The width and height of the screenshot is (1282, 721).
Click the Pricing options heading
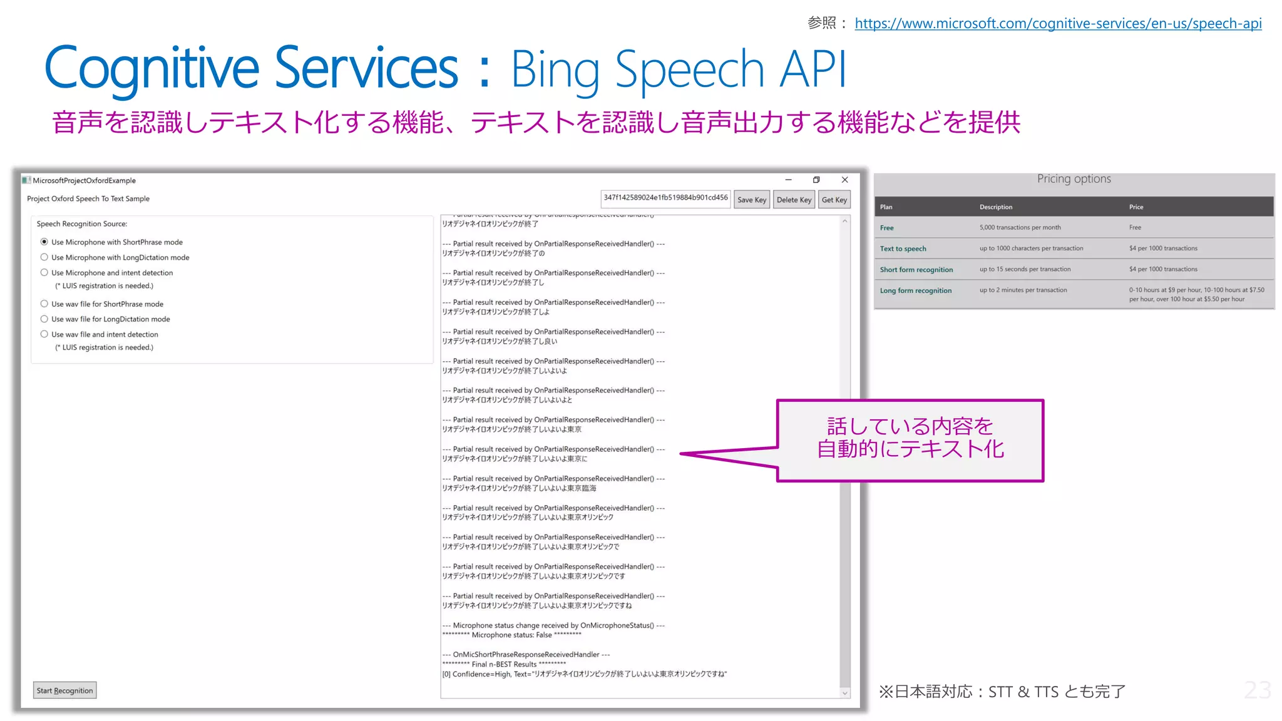tap(1074, 179)
